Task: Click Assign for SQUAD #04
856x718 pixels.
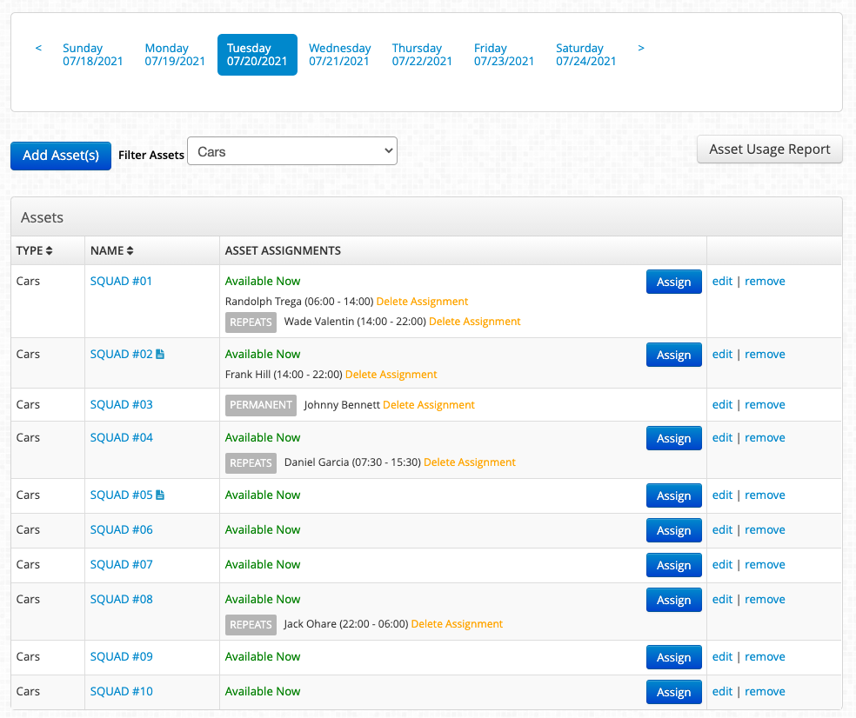Action: pos(673,439)
